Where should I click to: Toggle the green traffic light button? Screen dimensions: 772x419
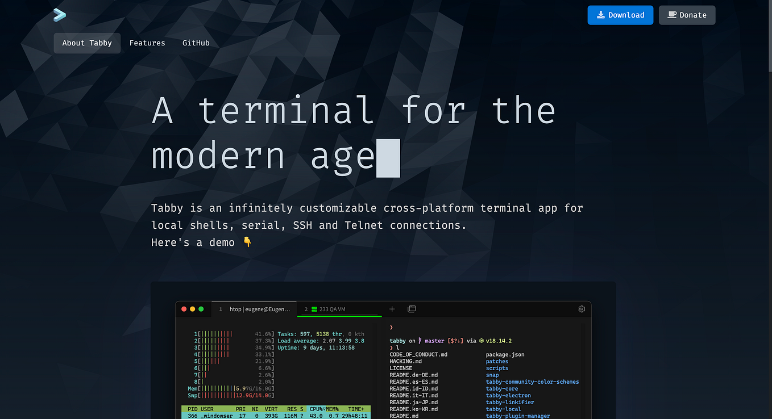pyautogui.click(x=201, y=309)
